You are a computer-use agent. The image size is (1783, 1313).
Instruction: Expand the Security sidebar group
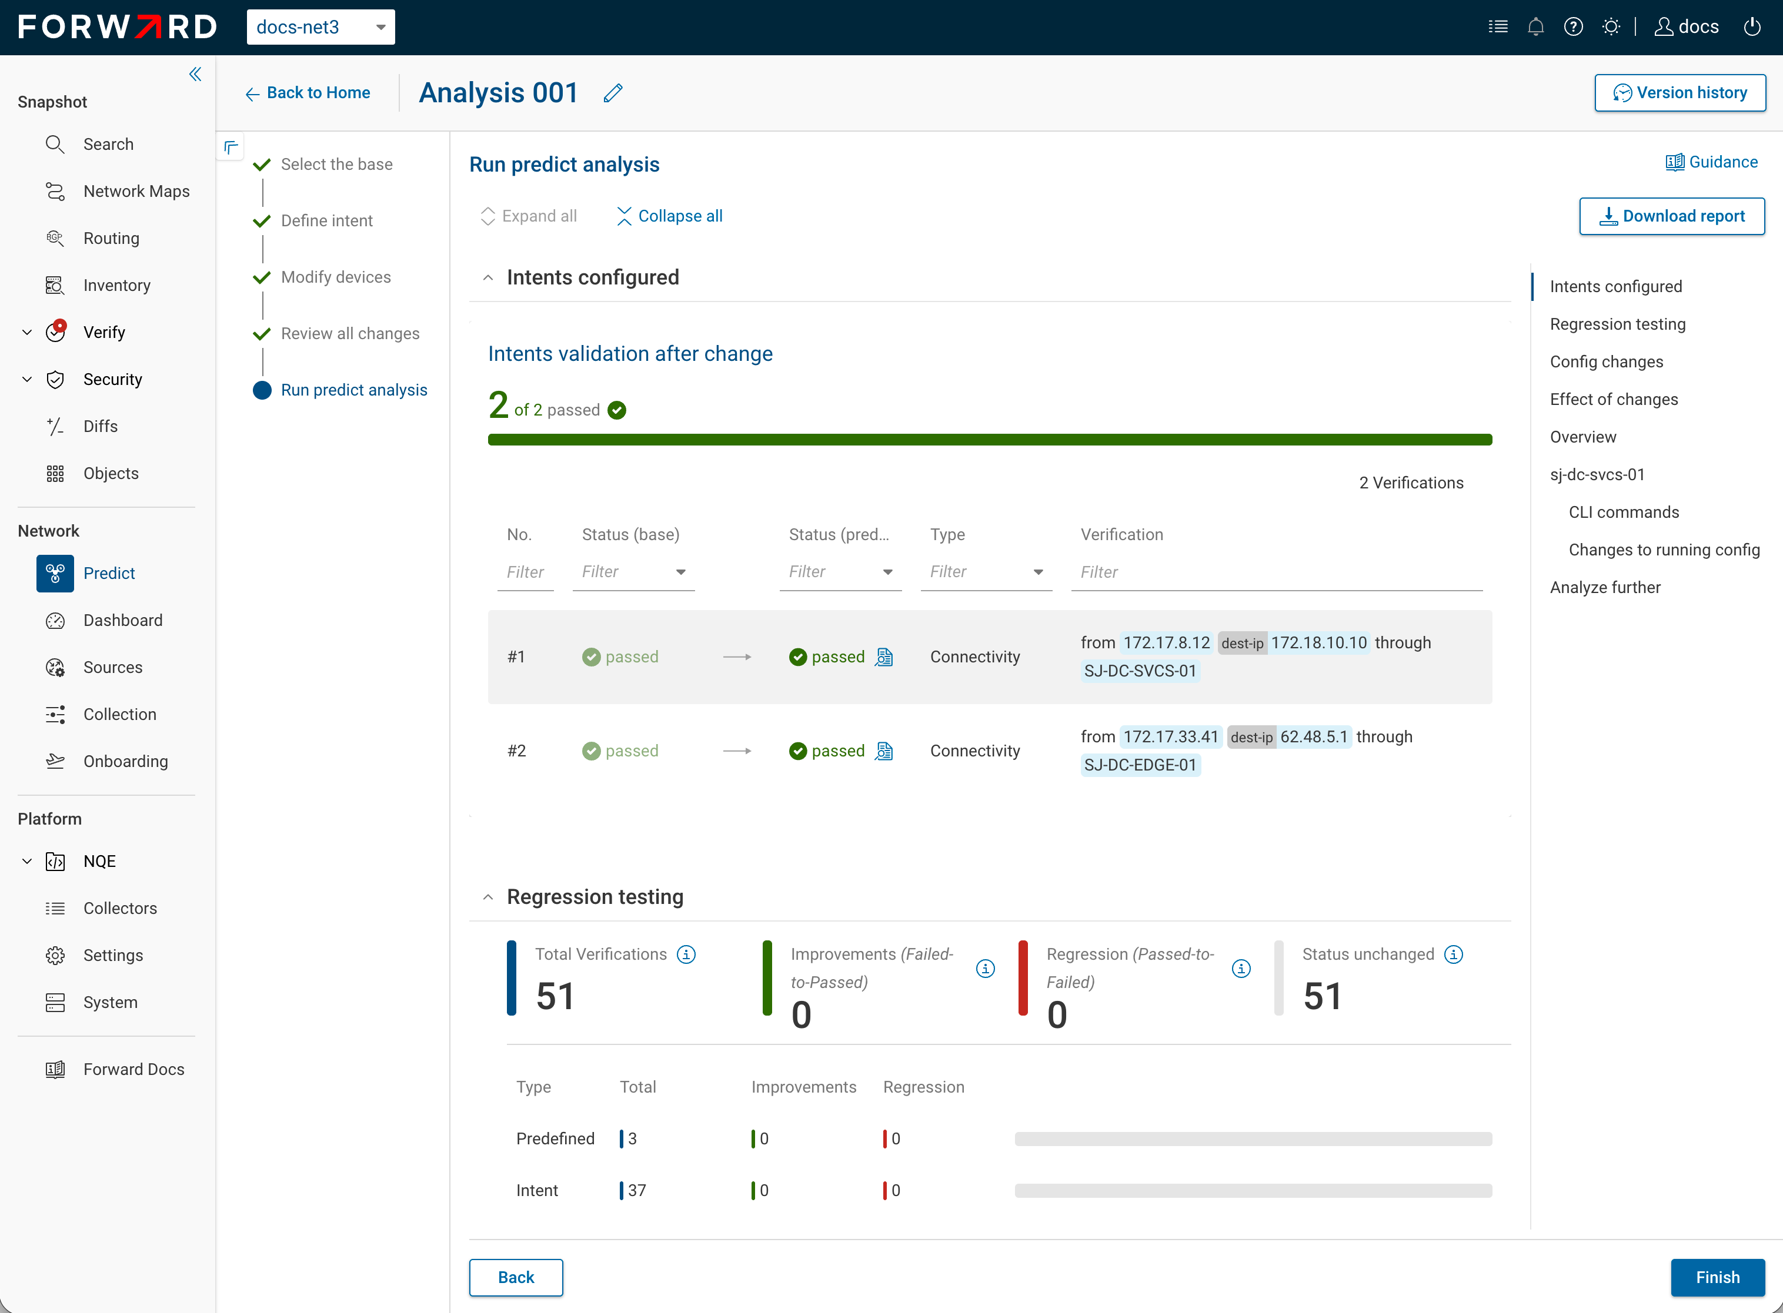point(27,379)
